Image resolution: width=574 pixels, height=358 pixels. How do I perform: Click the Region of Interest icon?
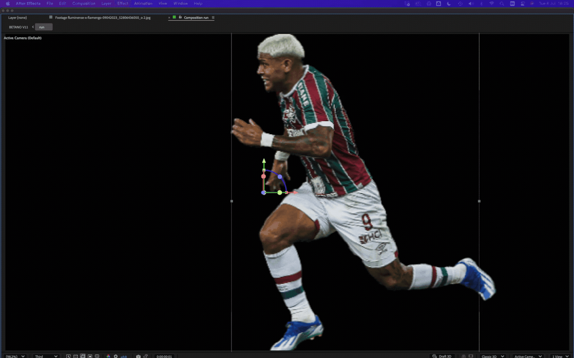click(x=90, y=356)
